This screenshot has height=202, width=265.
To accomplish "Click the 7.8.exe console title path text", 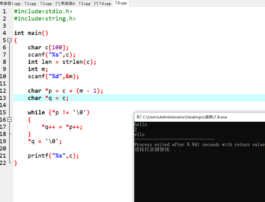I will pos(185,117).
